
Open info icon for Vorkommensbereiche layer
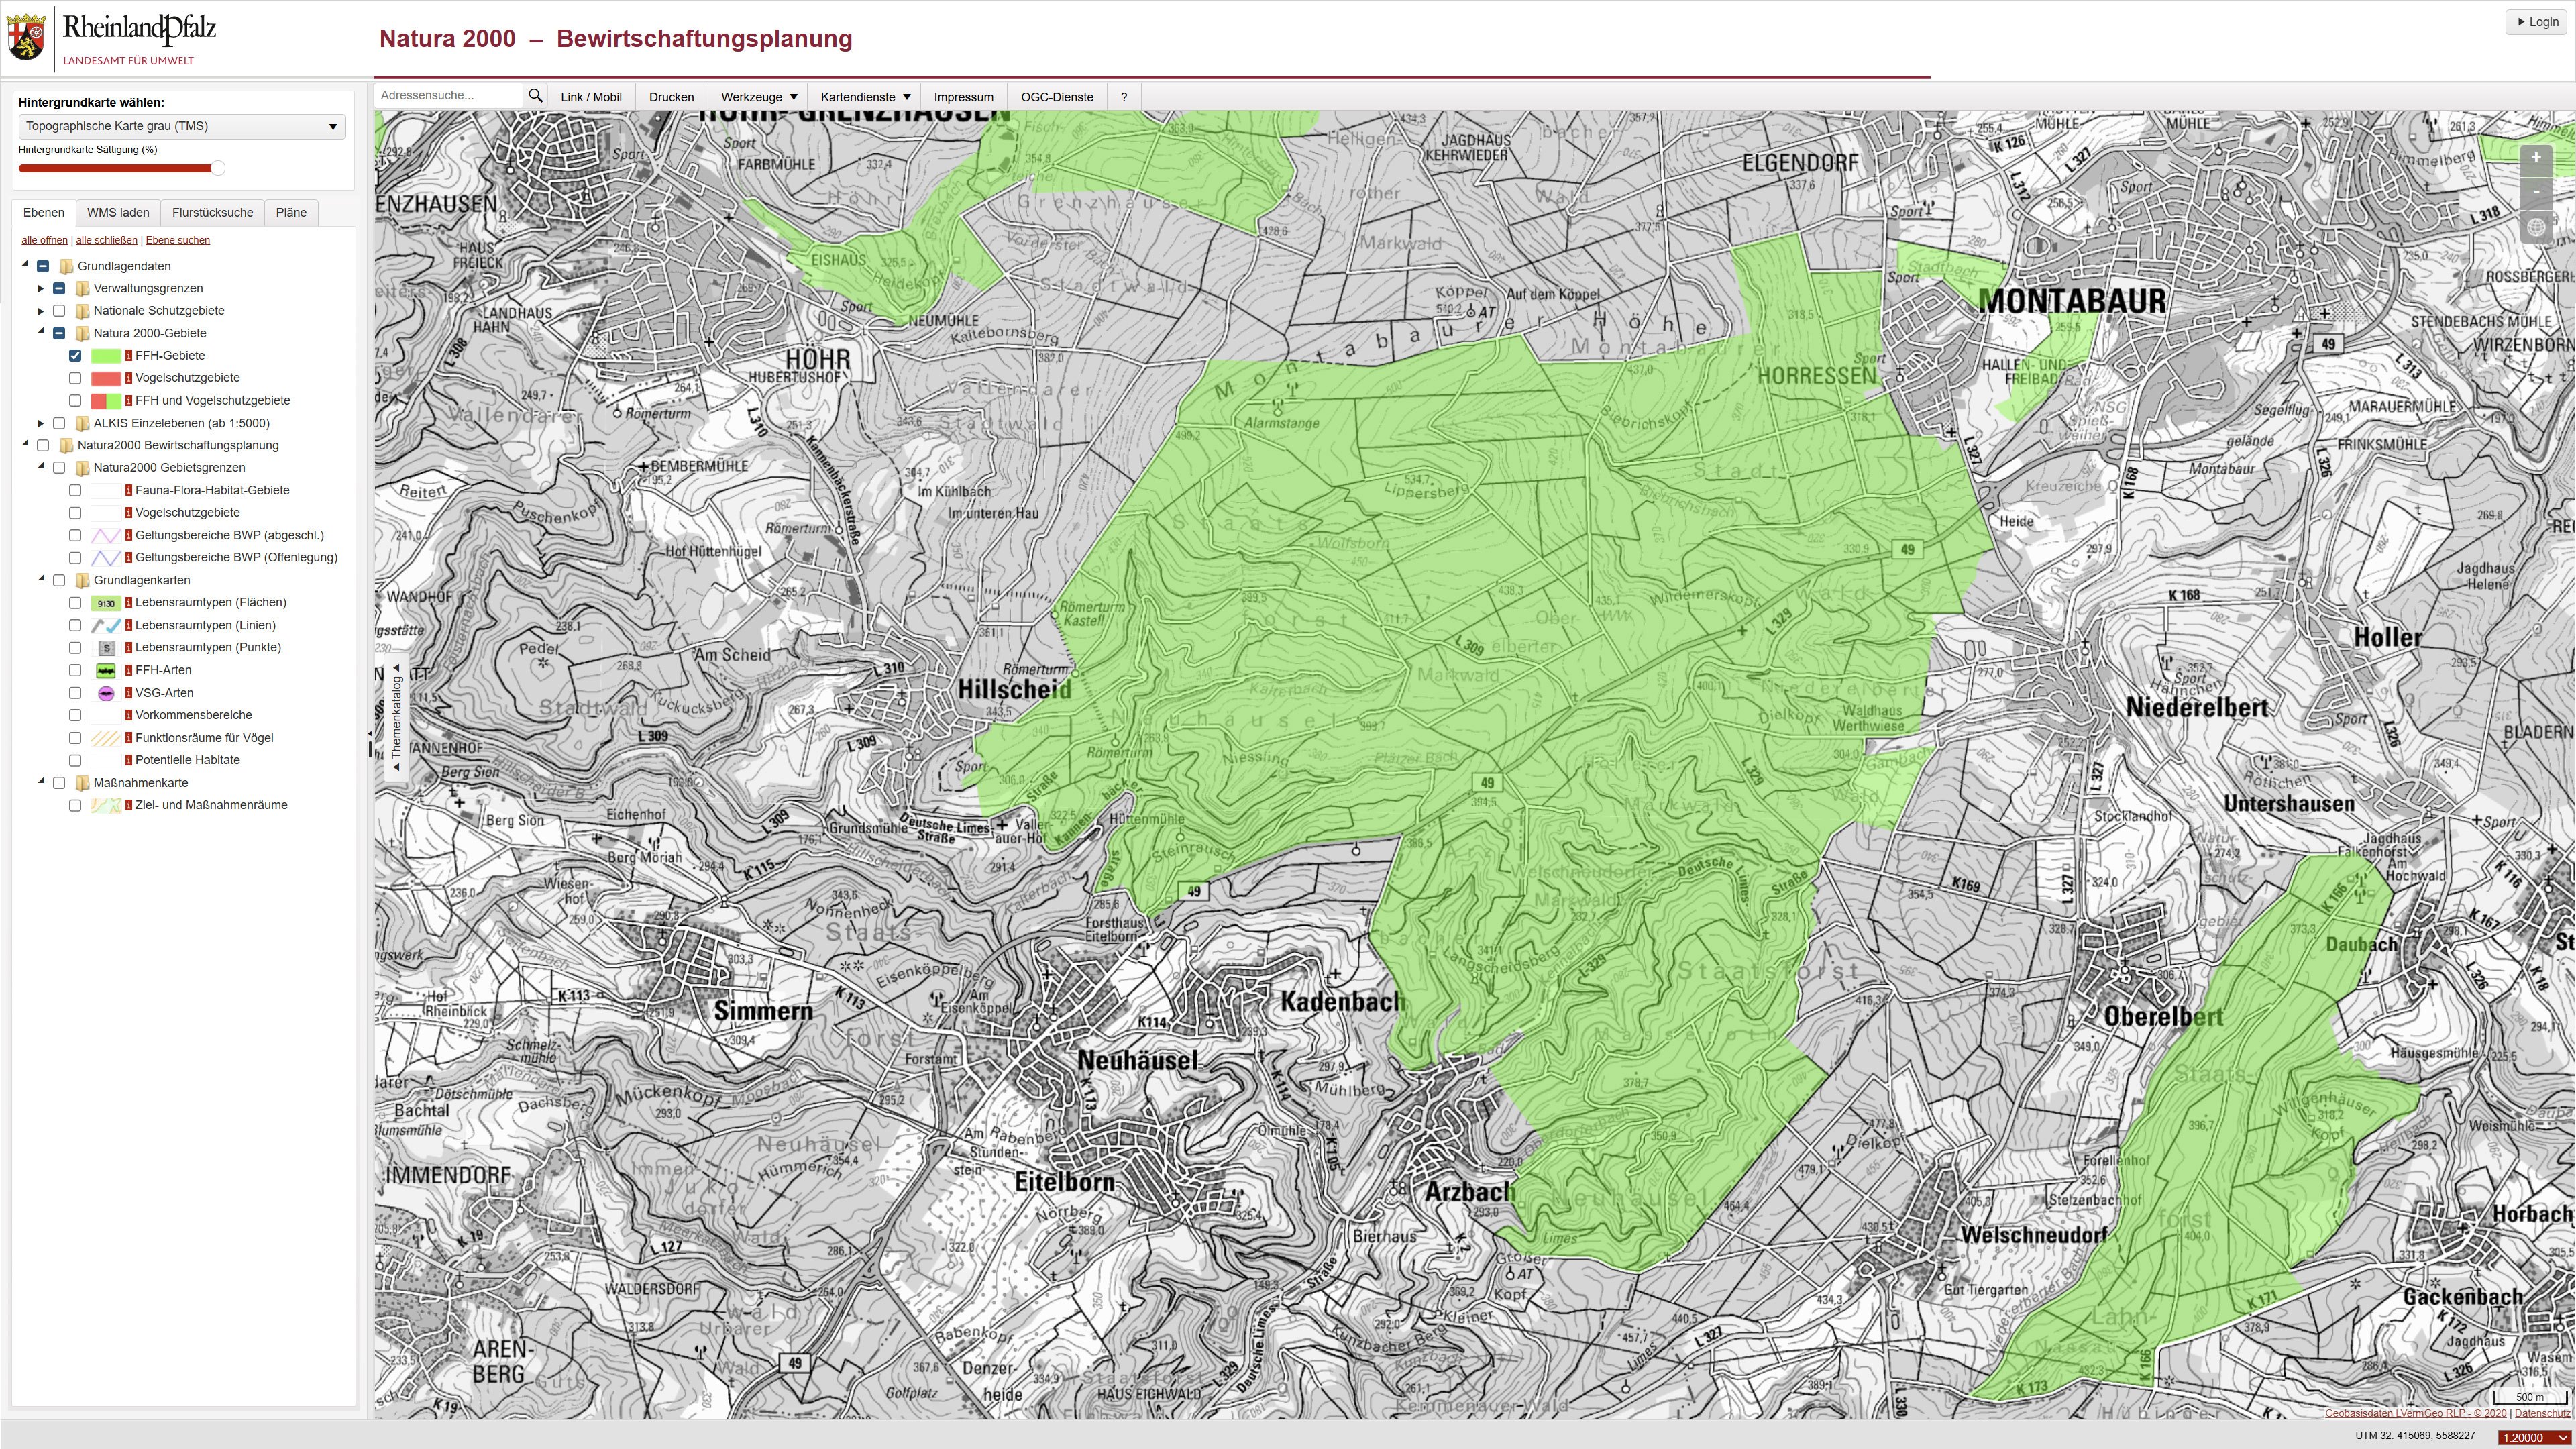click(128, 716)
